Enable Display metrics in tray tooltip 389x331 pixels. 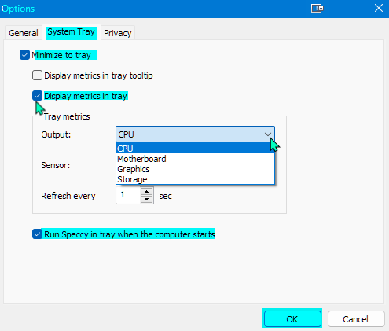37,75
